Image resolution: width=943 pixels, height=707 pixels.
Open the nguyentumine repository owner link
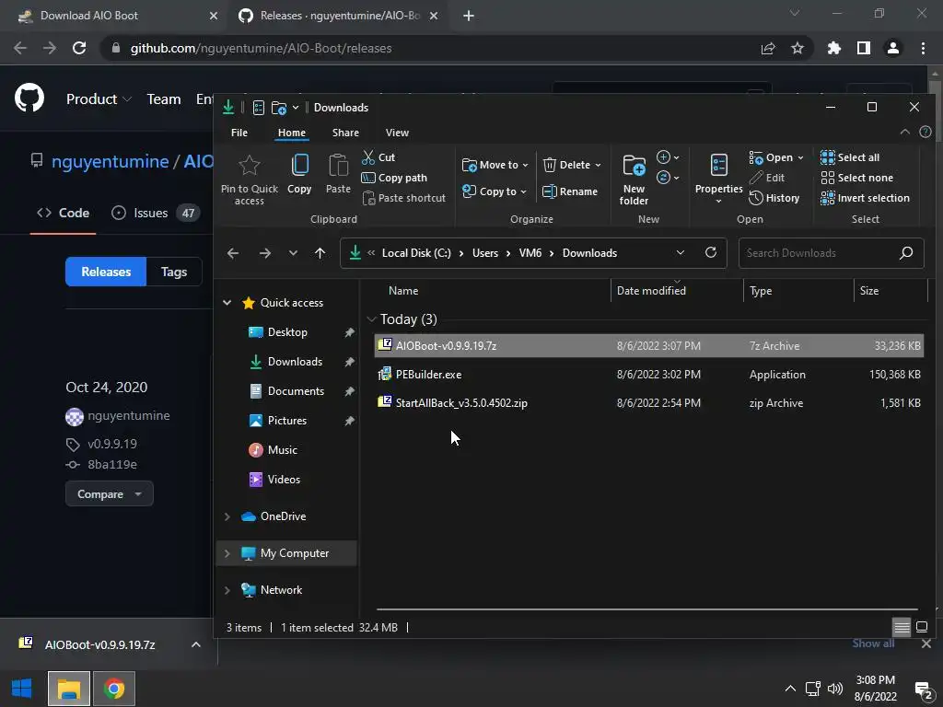[x=111, y=161]
